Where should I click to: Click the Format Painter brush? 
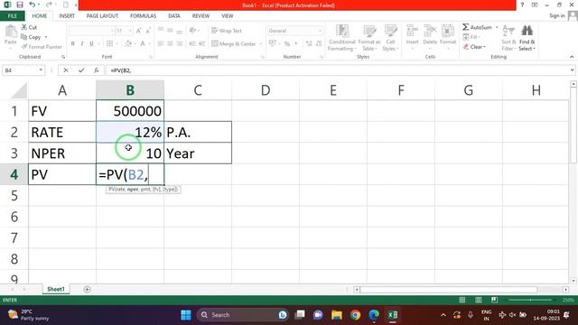click(42, 47)
